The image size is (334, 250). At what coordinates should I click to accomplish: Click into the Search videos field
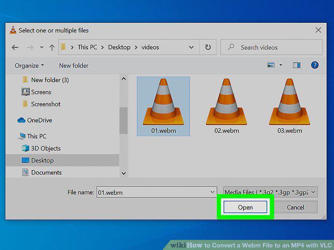272,47
